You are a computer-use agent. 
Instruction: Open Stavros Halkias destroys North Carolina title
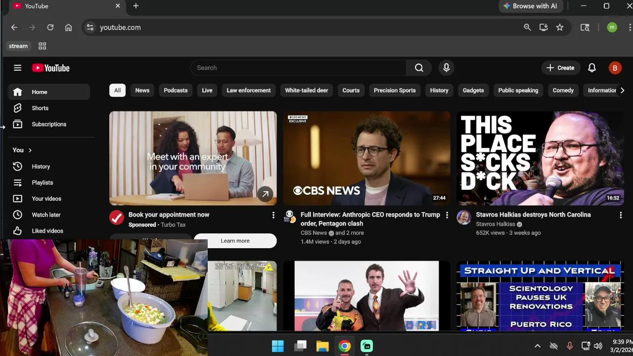[533, 215]
